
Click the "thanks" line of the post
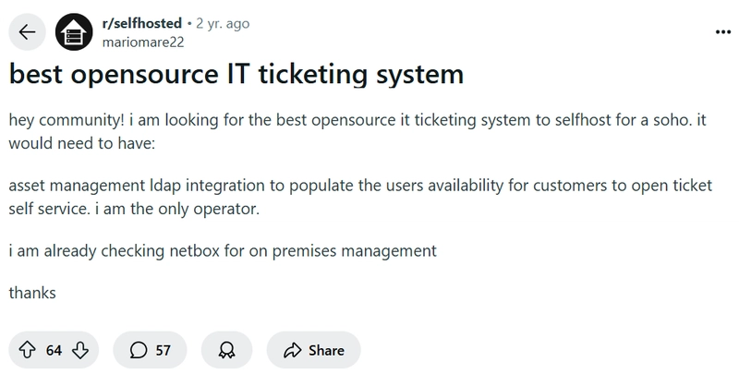coord(32,293)
